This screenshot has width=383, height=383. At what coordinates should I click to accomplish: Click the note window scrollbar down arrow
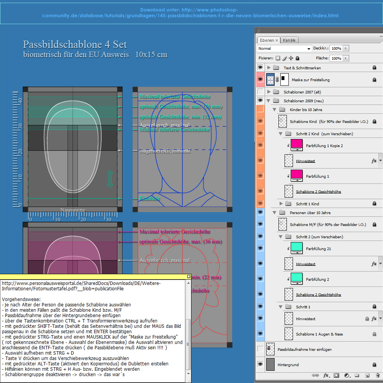[188, 374]
